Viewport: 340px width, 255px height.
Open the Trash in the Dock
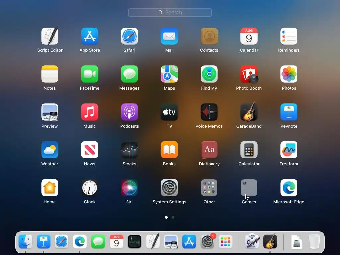314,242
